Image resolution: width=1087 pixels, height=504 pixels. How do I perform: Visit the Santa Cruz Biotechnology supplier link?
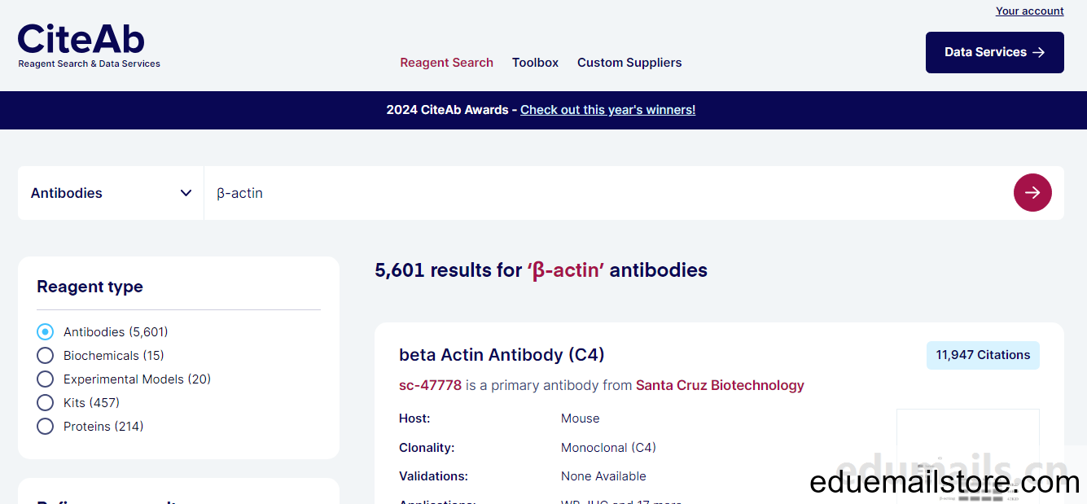tap(720, 385)
